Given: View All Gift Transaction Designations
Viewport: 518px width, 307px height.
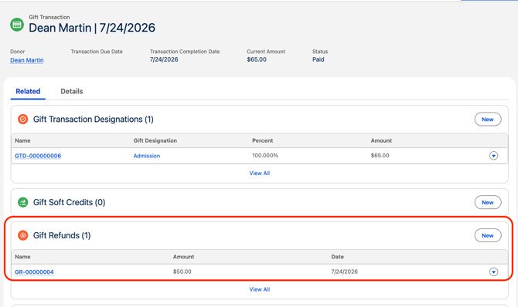Looking at the screenshot, I should (259, 173).
